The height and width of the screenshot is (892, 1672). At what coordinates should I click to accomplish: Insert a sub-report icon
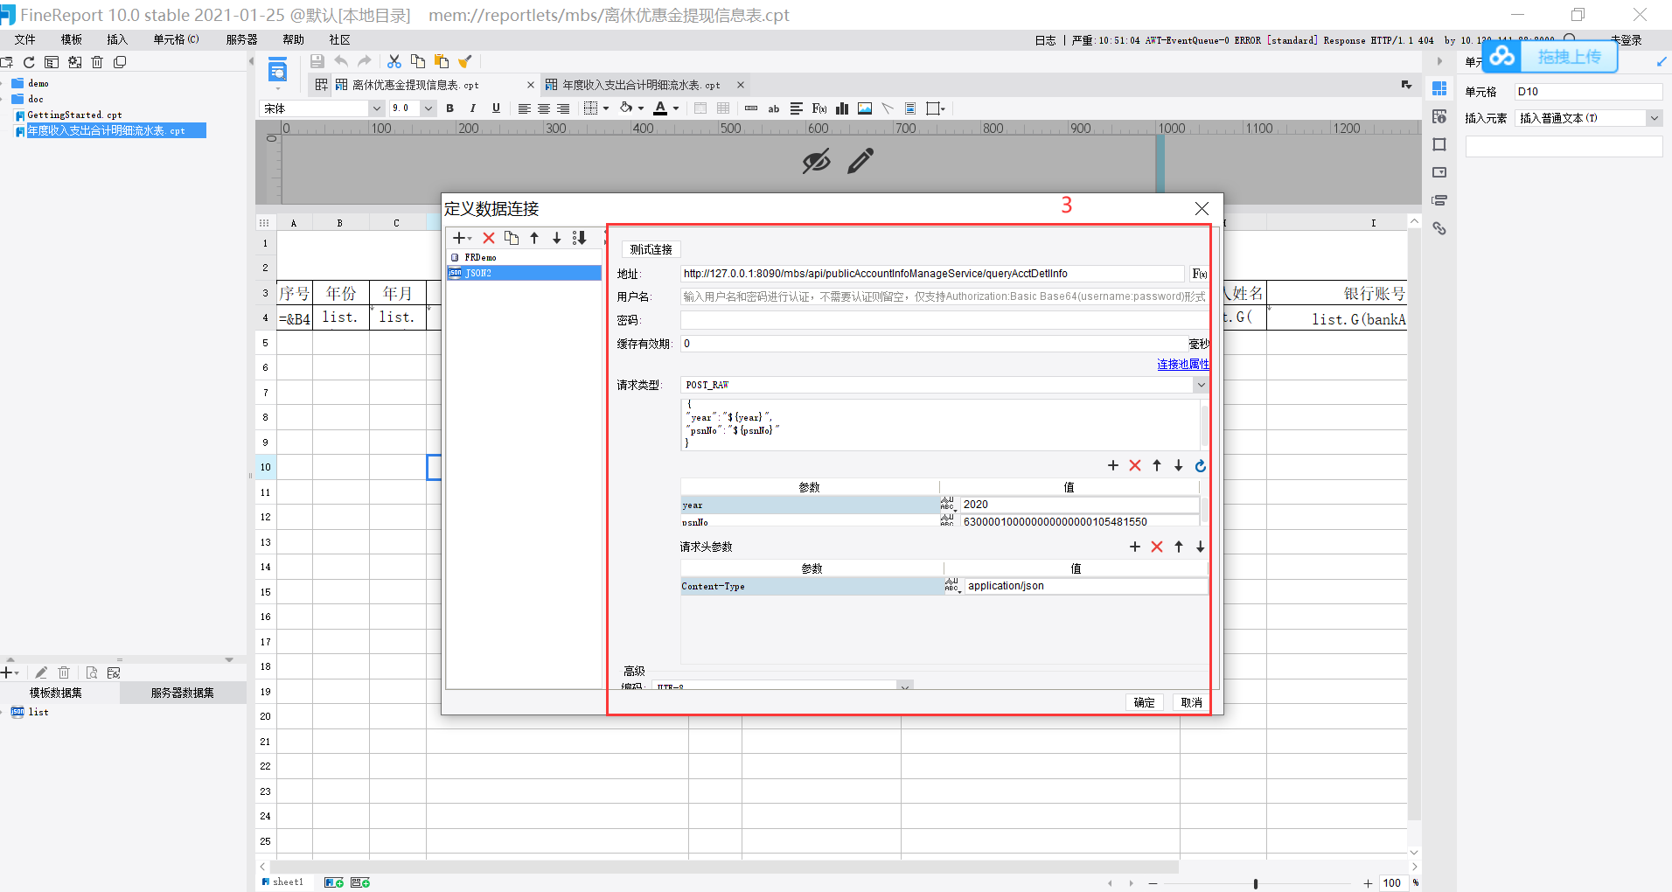tap(910, 108)
